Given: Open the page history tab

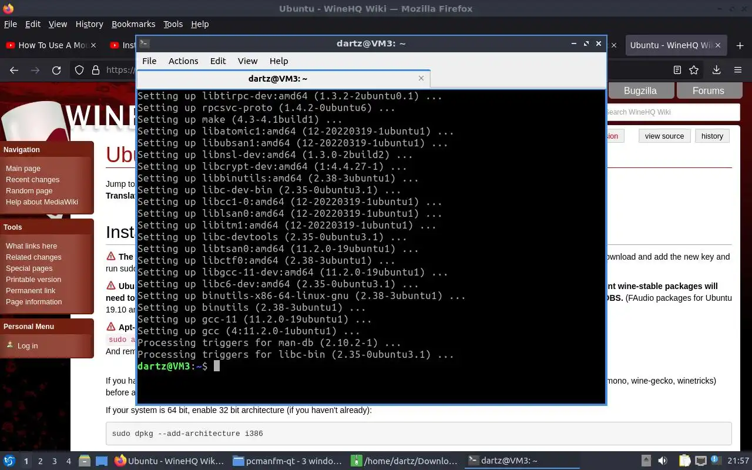Looking at the screenshot, I should pyautogui.click(x=712, y=136).
